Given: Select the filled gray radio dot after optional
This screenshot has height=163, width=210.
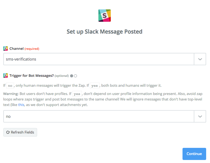Looking at the screenshot, I should [72, 76].
